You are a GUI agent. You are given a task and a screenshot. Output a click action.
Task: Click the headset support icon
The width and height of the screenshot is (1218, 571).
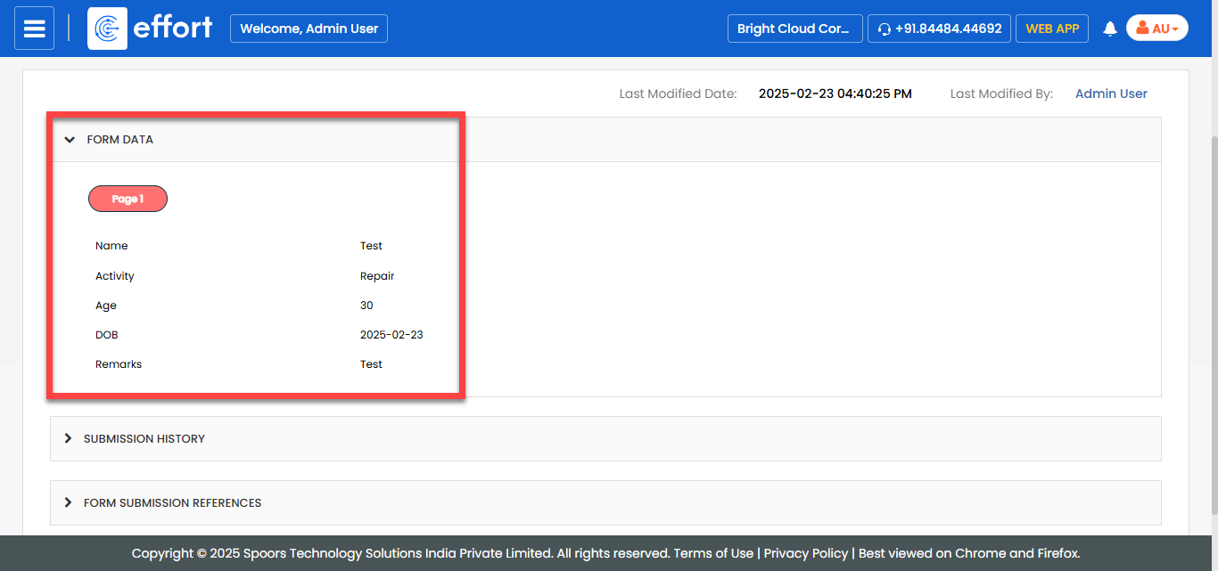coord(885,29)
